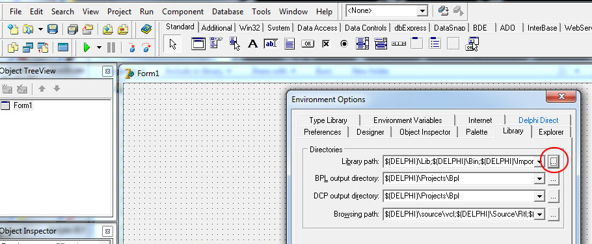Viewport: 592px width, 244px height.
Task: Click BPL output directory ellipsis button
Action: 553,179
